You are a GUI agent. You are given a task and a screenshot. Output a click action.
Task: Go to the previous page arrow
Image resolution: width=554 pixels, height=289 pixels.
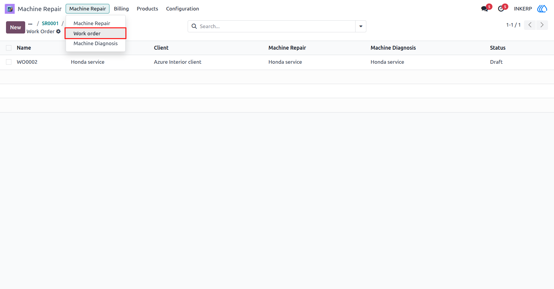point(530,25)
